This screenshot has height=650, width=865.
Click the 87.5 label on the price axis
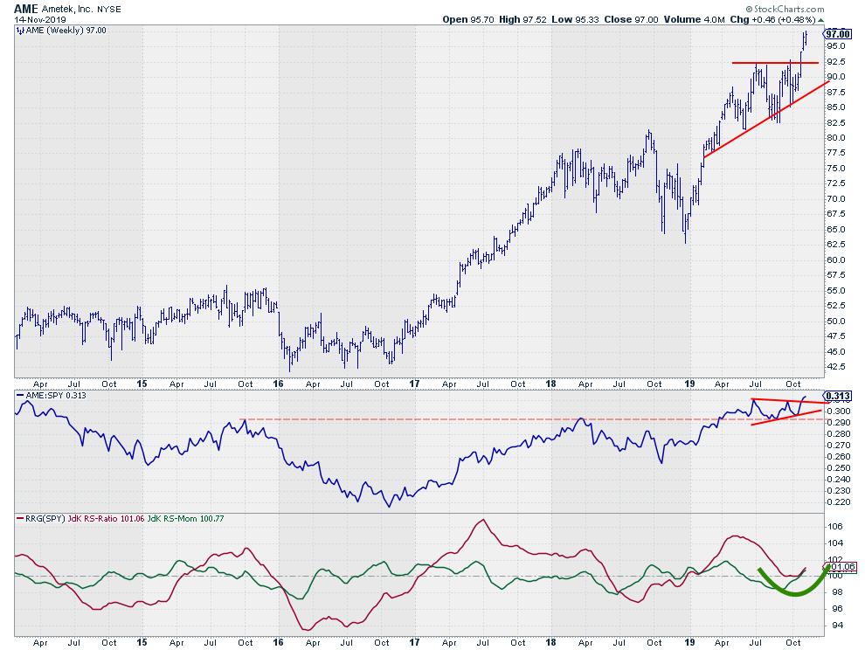[x=835, y=92]
